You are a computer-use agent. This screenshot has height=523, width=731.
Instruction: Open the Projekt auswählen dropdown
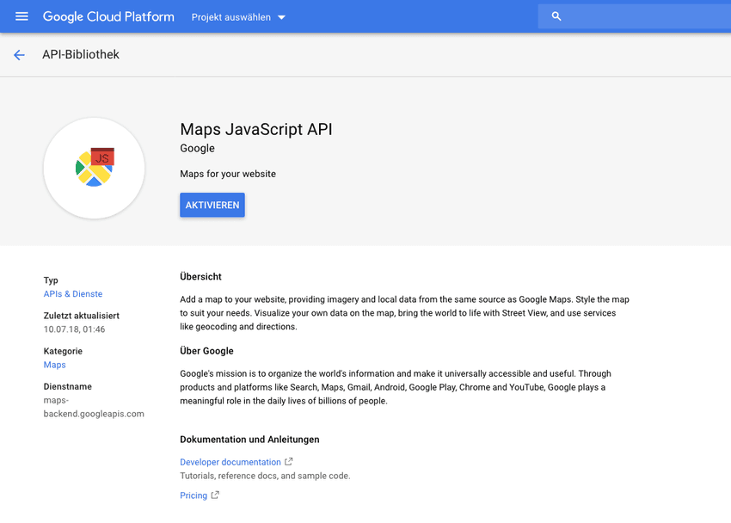click(238, 17)
